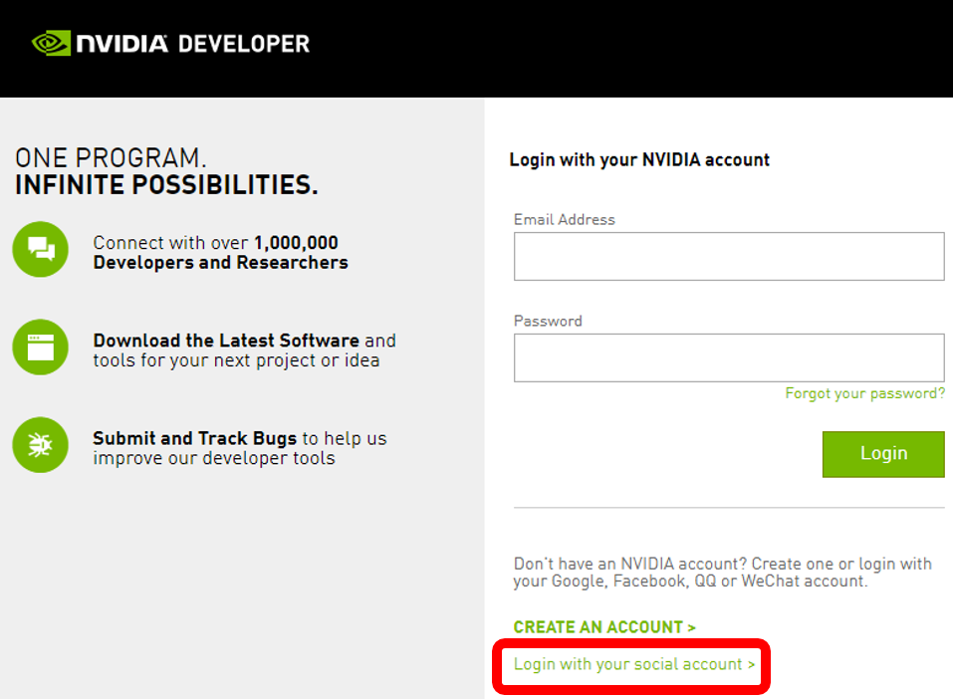Viewport: 953px width, 699px height.
Task: Click the 'Password' field label
Action: 548,321
